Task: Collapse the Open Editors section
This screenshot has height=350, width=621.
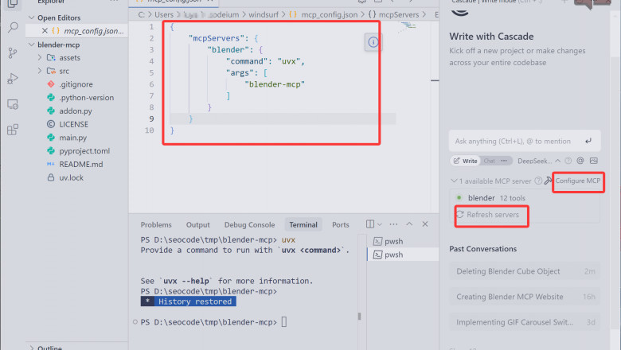Action: click(x=32, y=17)
